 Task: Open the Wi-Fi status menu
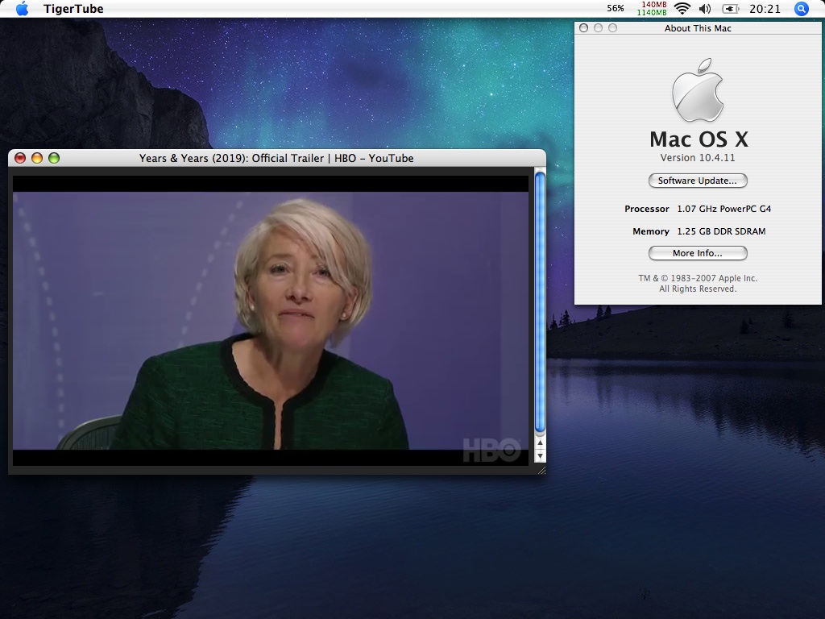(x=682, y=8)
